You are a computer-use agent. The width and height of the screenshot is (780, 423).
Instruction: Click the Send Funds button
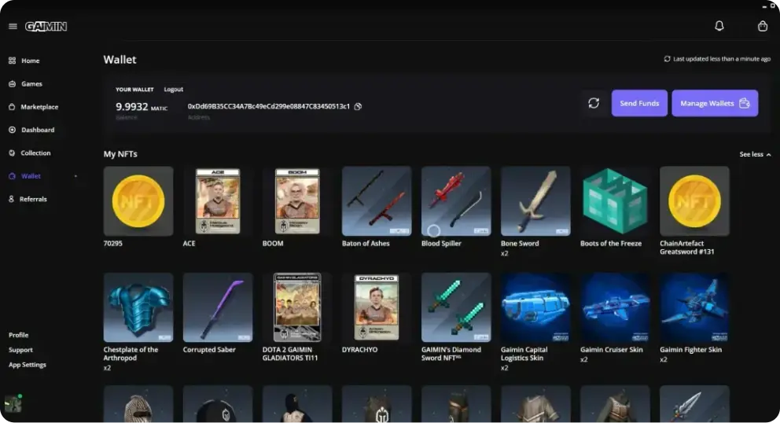[x=639, y=103]
